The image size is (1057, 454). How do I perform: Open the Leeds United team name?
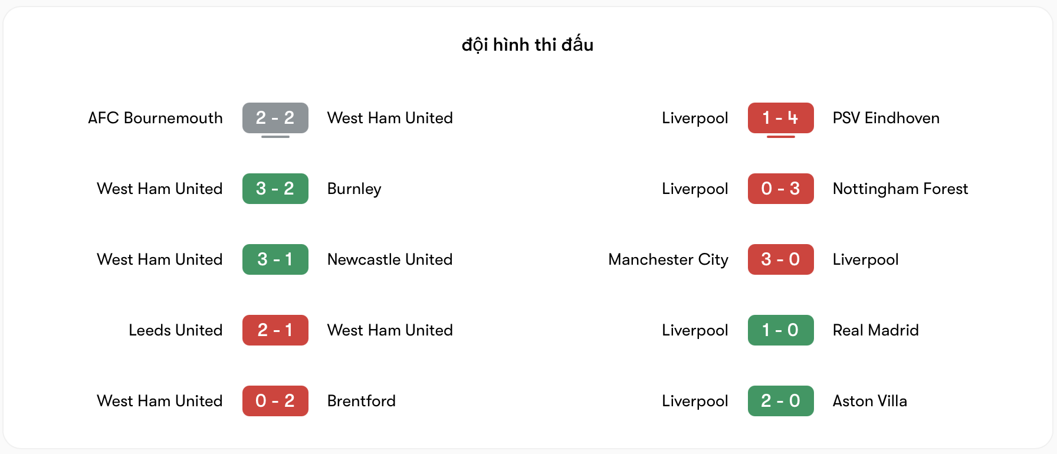coord(175,330)
